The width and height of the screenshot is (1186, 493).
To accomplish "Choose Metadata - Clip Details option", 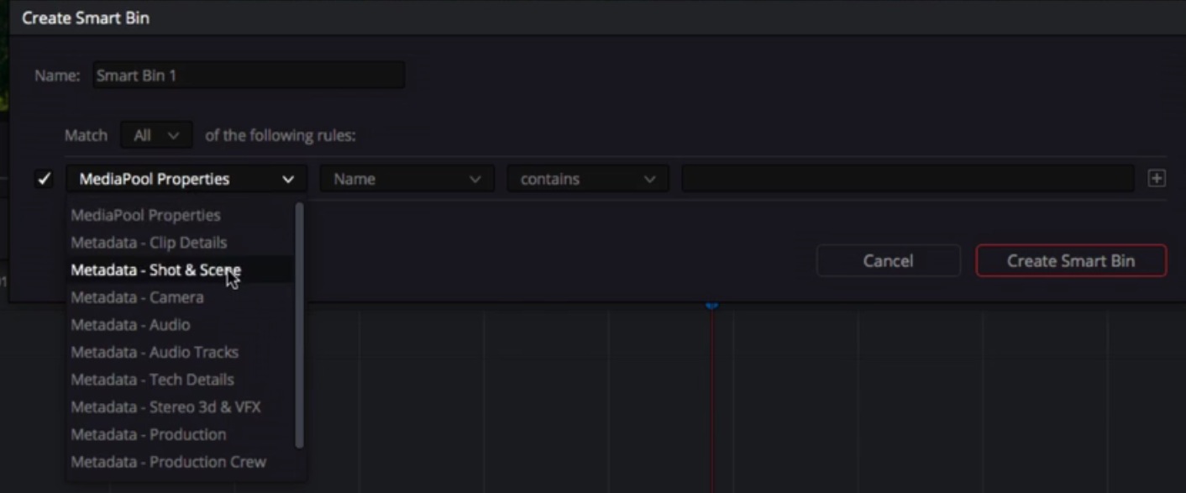I will 149,243.
